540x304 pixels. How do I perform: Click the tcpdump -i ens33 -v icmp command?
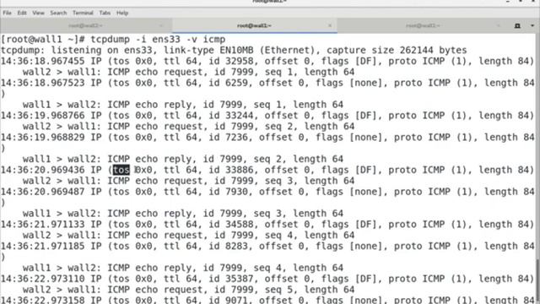pos(158,40)
